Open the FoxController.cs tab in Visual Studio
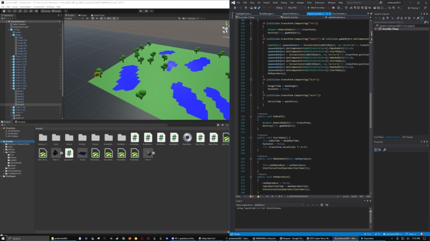The height and width of the screenshot is (241, 430). coord(339,14)
